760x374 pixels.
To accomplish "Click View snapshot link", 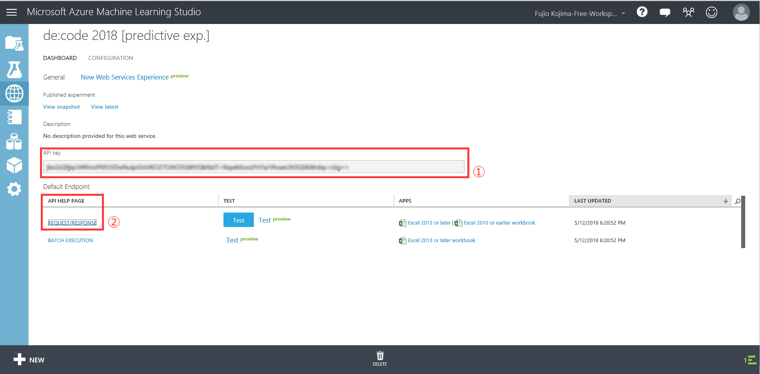I will (62, 107).
